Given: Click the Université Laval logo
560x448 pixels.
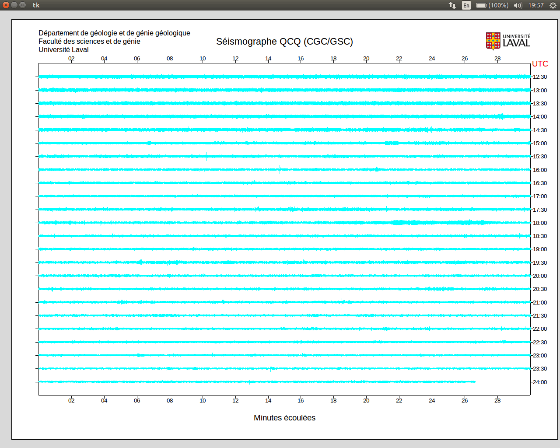Looking at the screenshot, I should [x=508, y=41].
